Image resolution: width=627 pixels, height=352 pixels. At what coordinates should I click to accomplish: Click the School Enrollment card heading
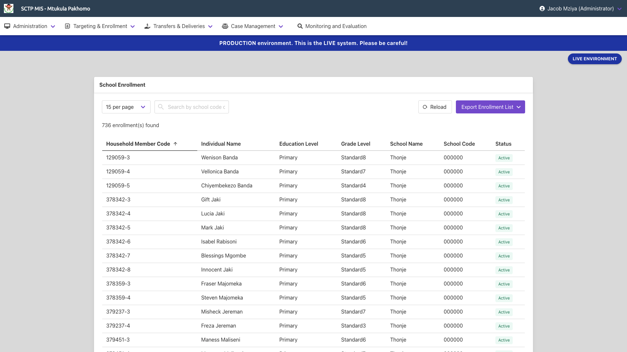[122, 85]
